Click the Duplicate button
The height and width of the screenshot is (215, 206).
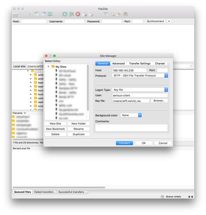pos(79,134)
